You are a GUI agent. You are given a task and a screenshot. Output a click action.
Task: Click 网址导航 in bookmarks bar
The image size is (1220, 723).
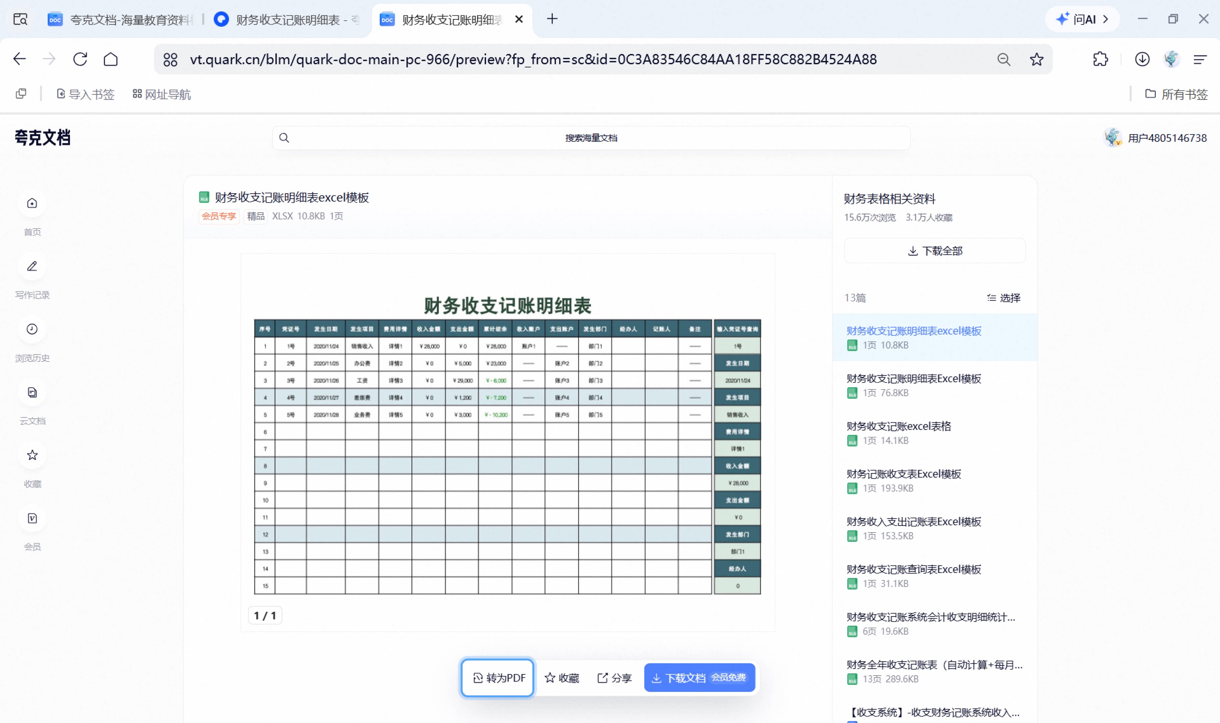[161, 94]
